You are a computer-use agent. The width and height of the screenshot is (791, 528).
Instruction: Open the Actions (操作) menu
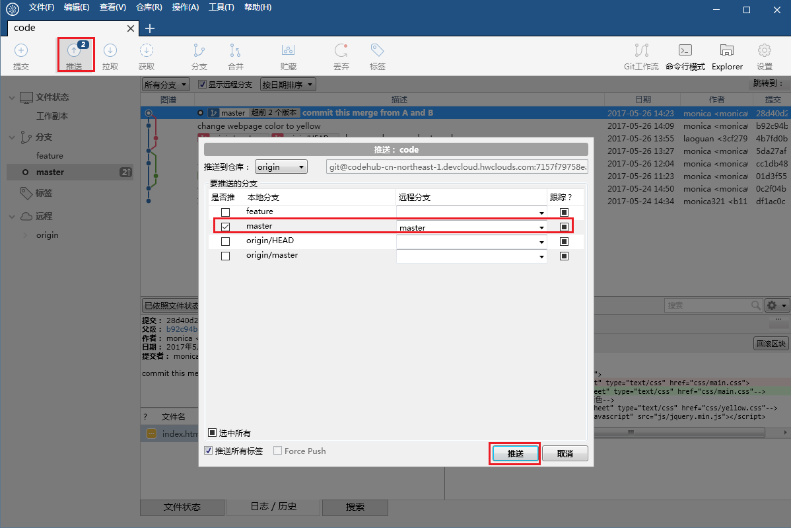pyautogui.click(x=186, y=7)
